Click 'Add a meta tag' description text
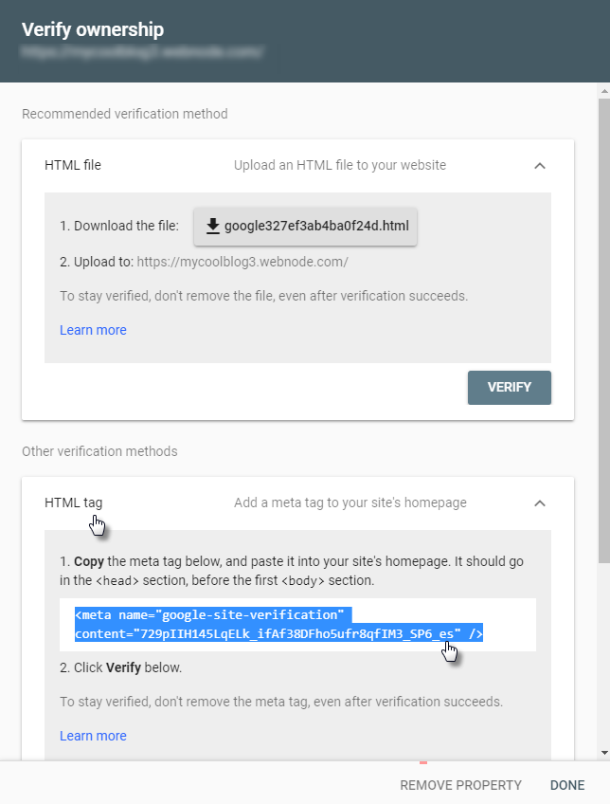Screen dimensions: 610x804 [350, 502]
